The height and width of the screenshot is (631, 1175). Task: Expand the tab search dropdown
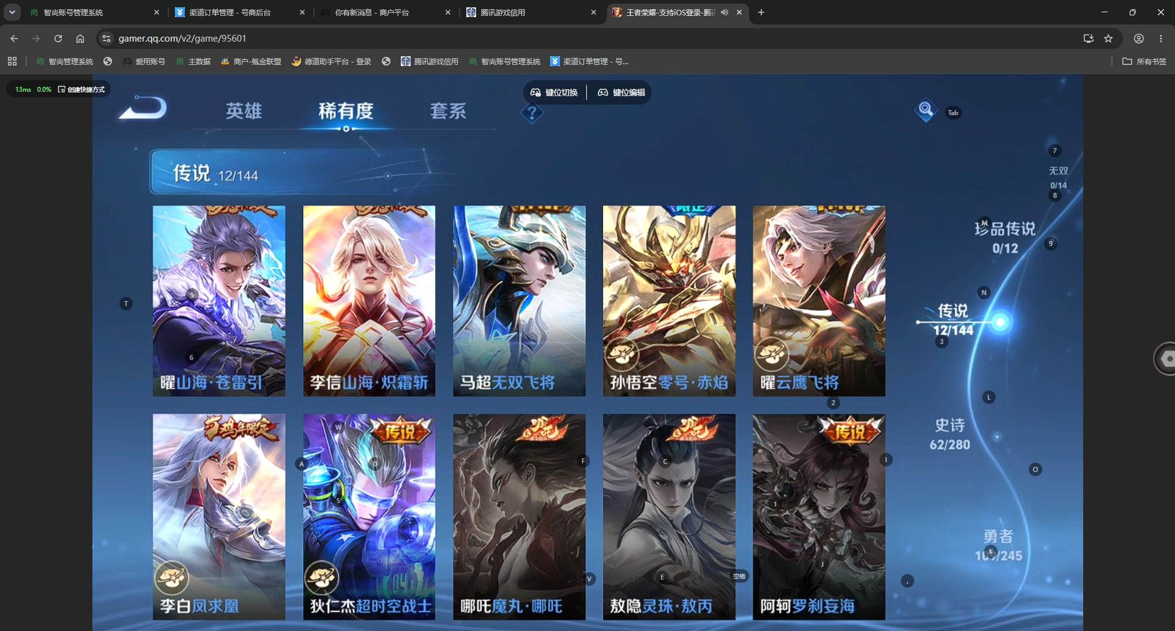pos(12,12)
